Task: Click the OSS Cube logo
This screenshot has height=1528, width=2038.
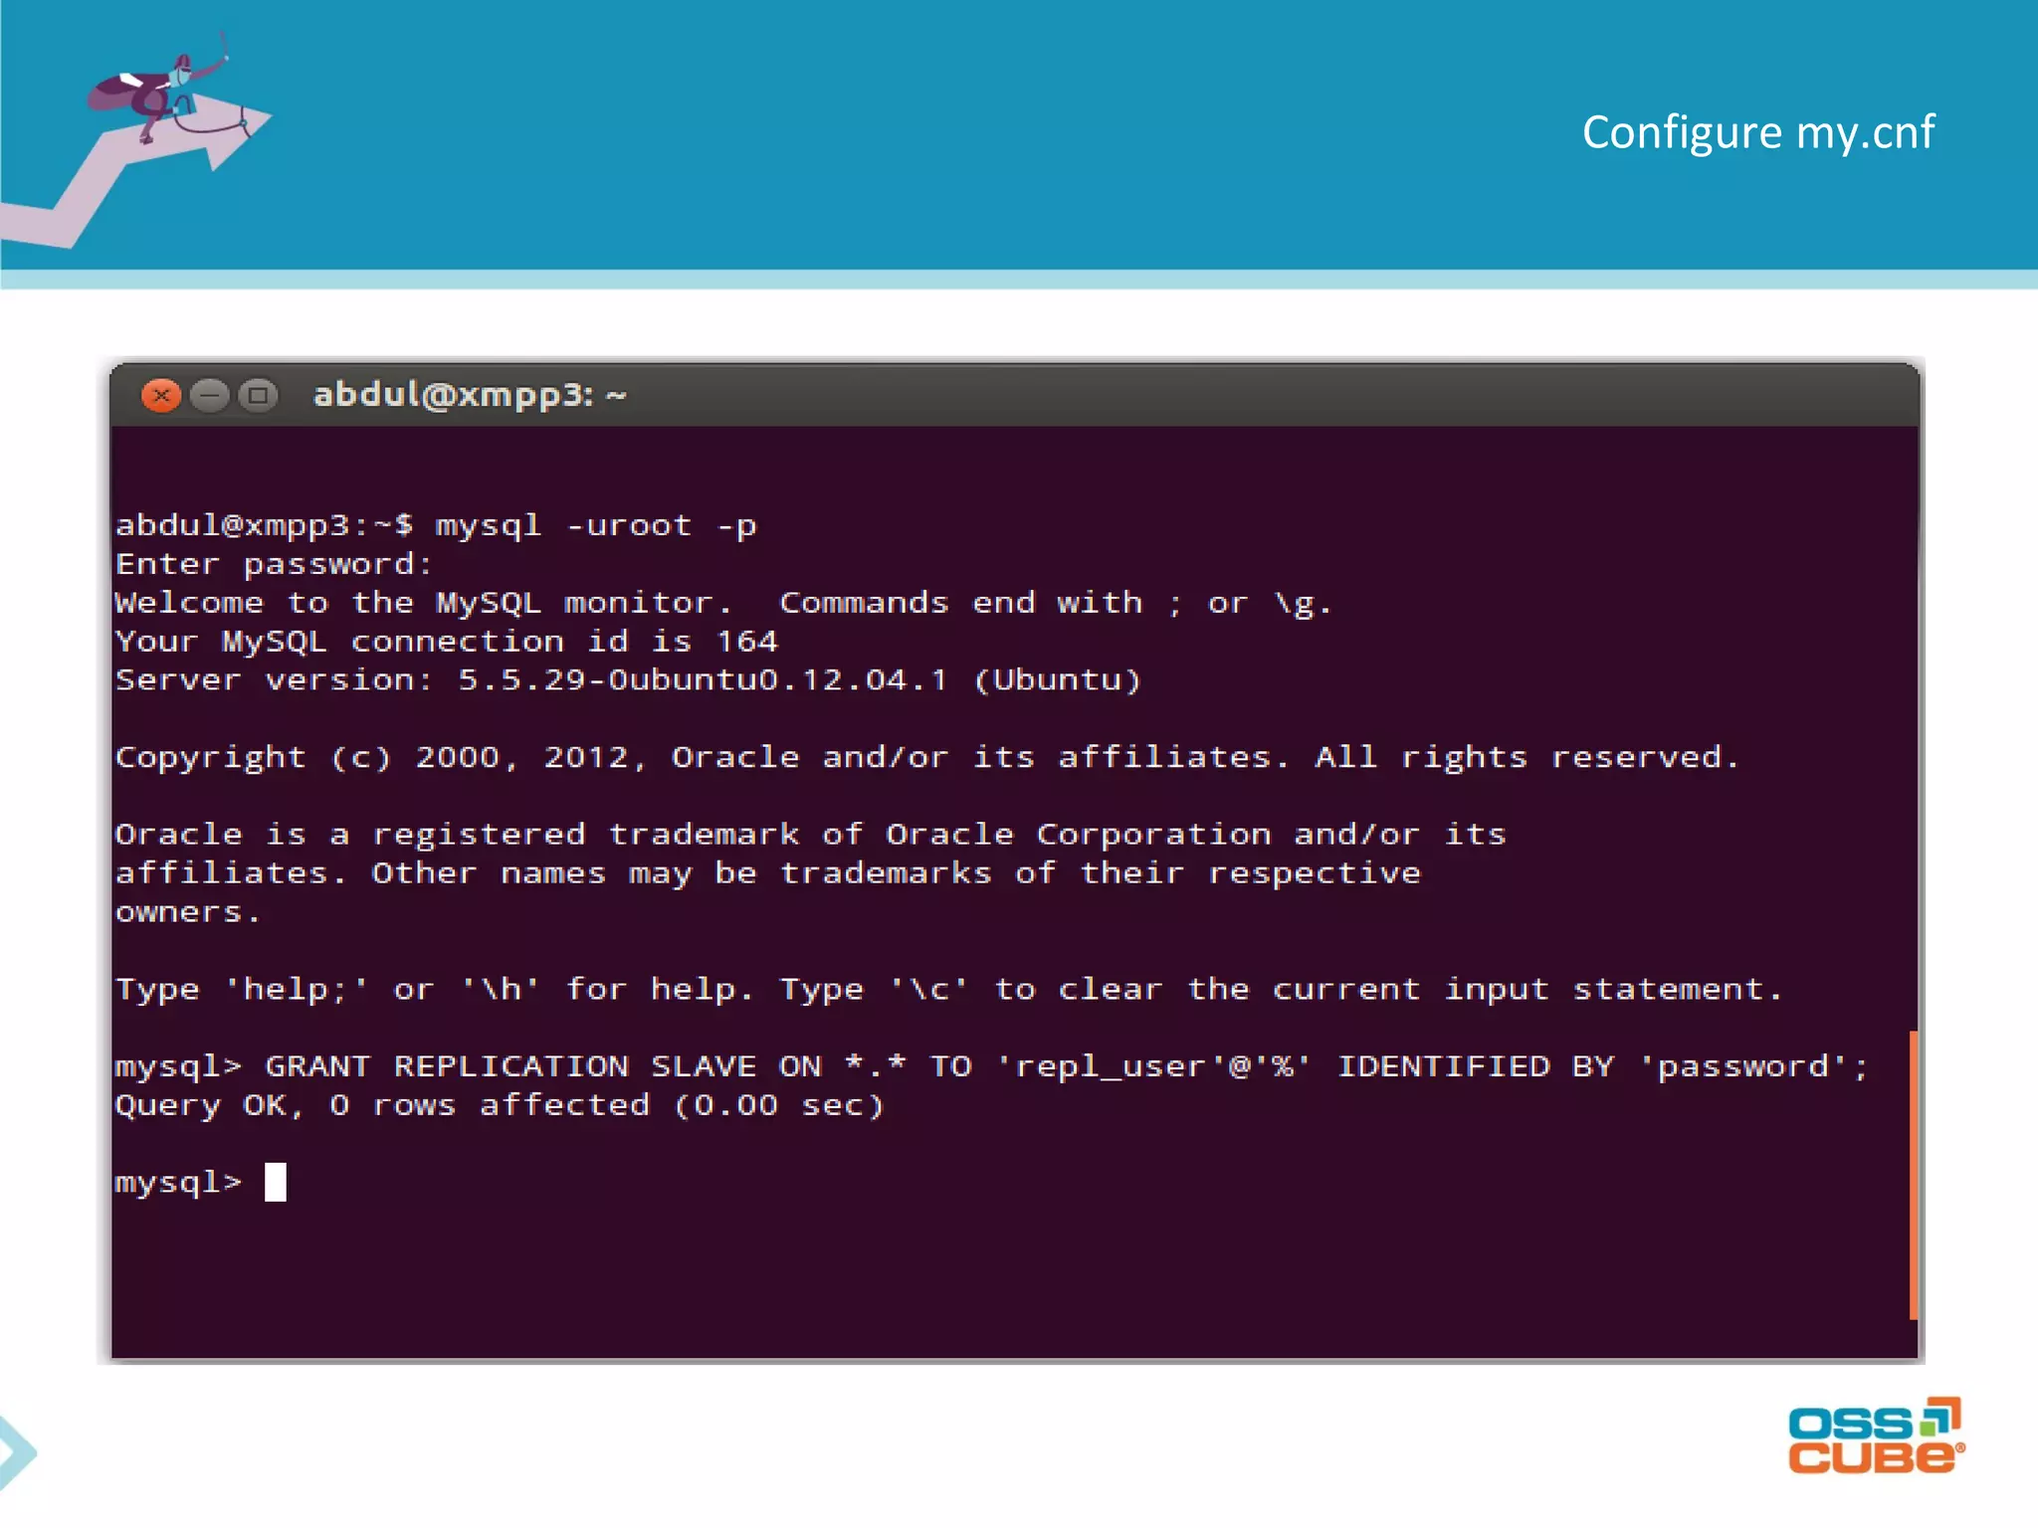Action: coord(1876,1435)
